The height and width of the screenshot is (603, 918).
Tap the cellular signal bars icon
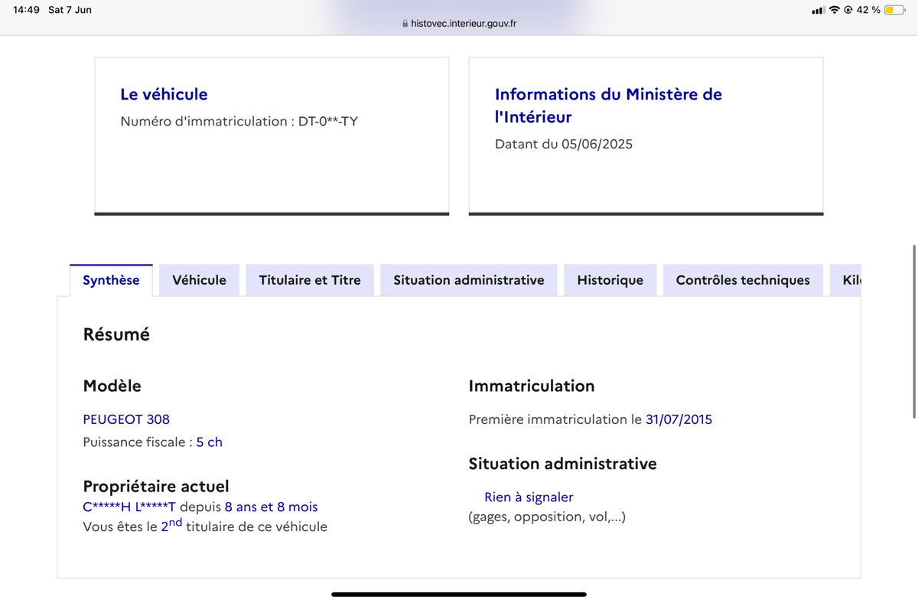[818, 10]
